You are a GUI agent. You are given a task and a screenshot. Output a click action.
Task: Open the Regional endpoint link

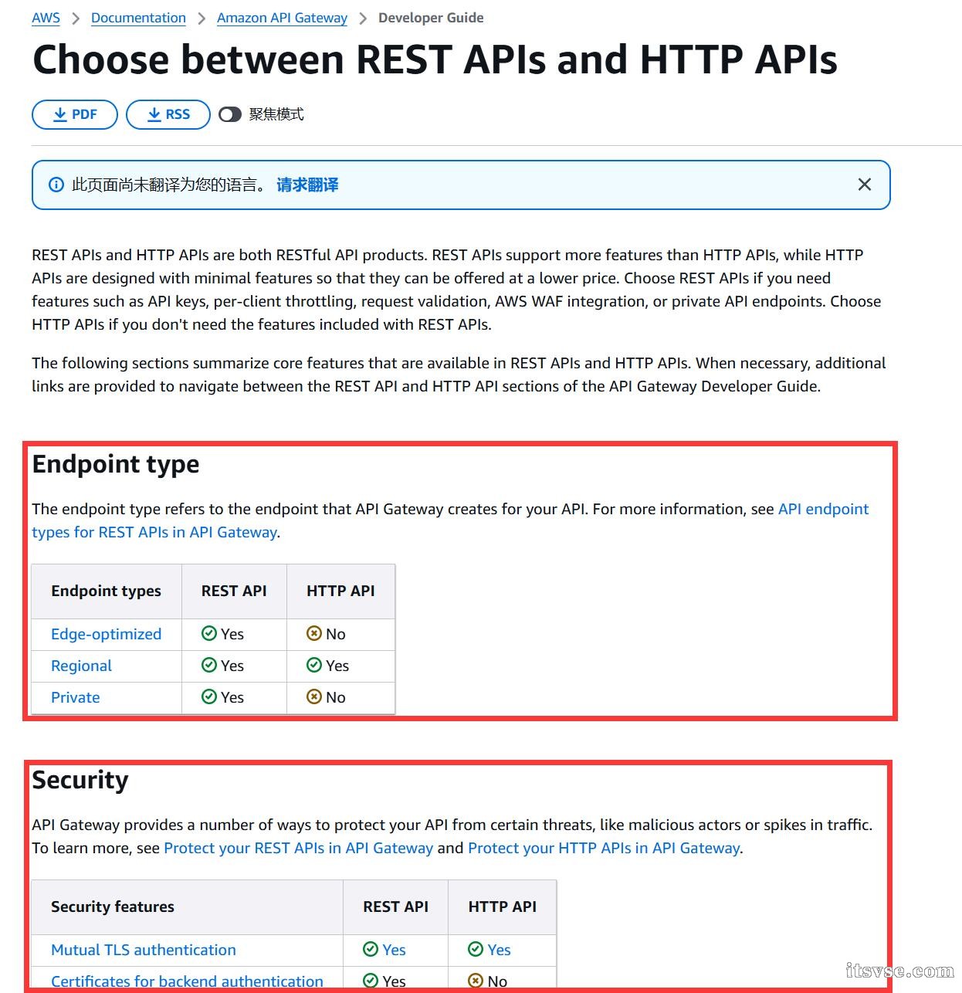[81, 666]
